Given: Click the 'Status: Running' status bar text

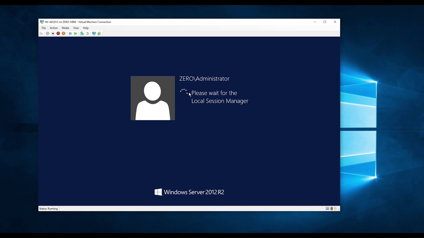Looking at the screenshot, I should pos(48,209).
